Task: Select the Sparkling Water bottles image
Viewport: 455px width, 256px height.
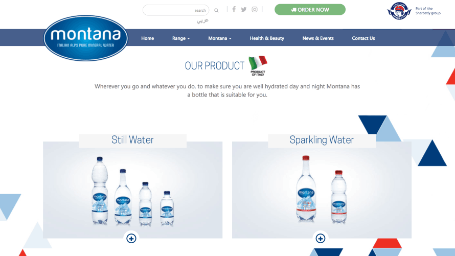Action: [322, 190]
